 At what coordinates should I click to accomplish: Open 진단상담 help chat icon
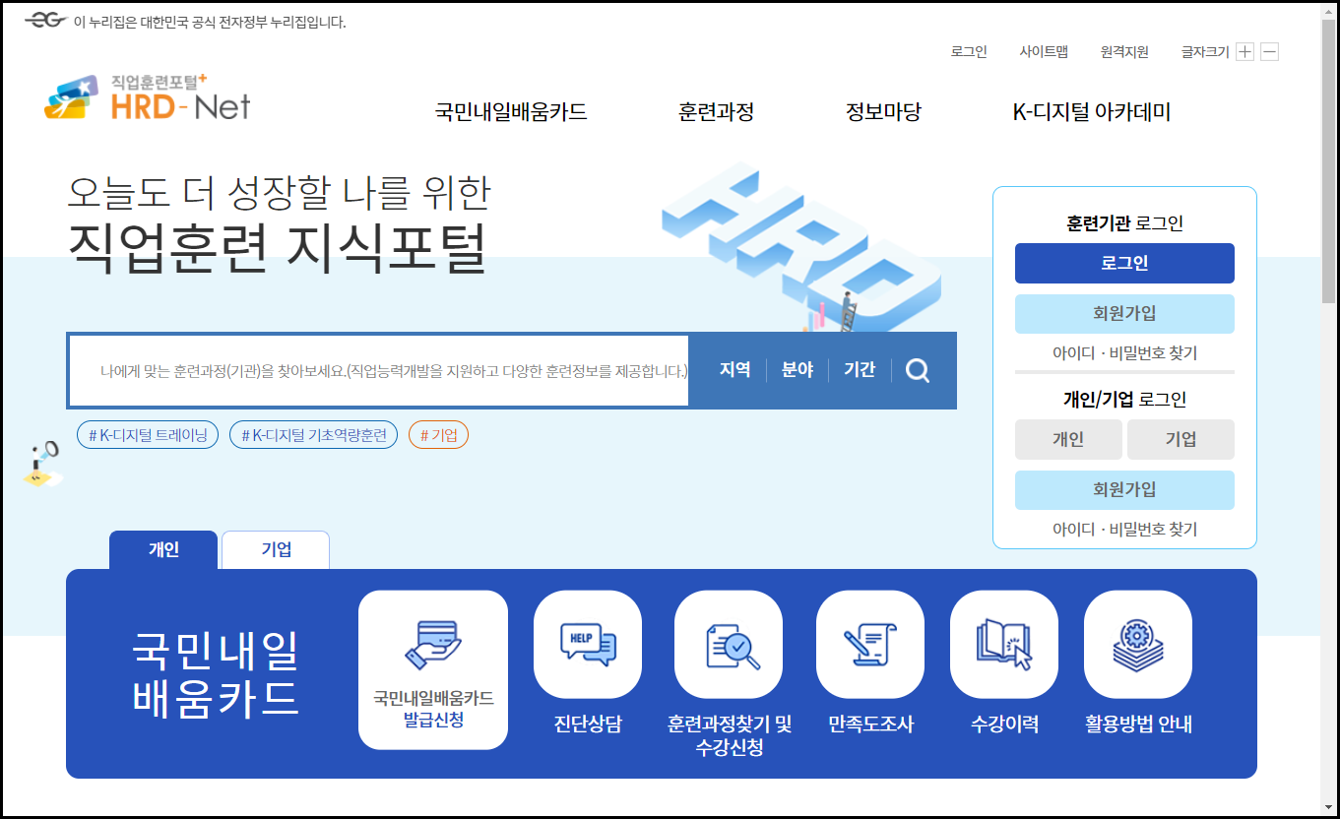[588, 645]
